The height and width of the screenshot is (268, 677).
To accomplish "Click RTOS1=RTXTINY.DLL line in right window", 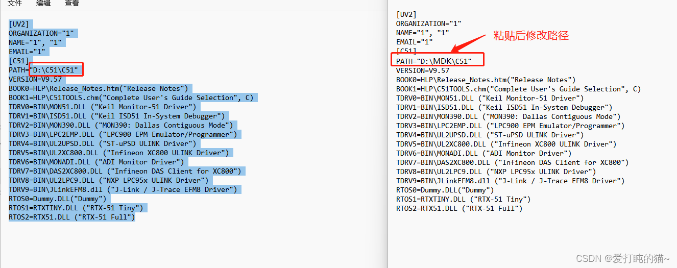I will click(464, 199).
